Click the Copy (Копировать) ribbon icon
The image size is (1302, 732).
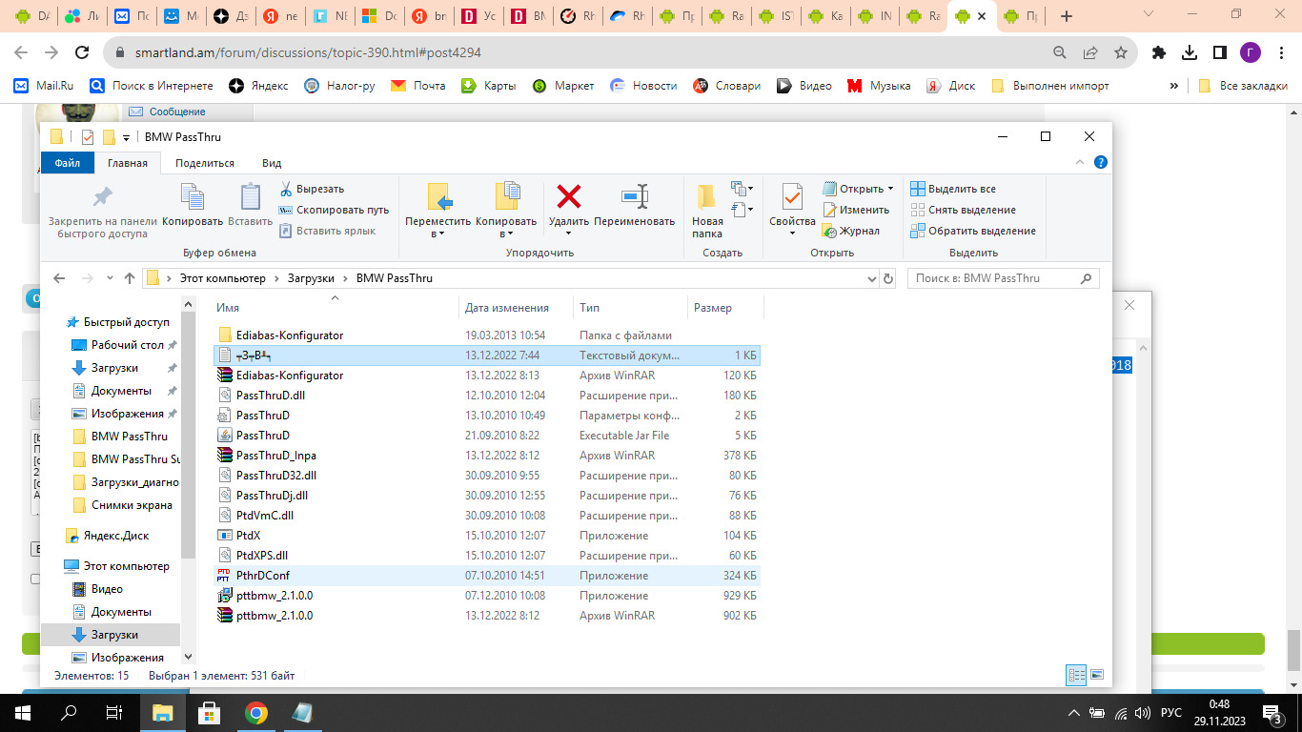tap(192, 197)
